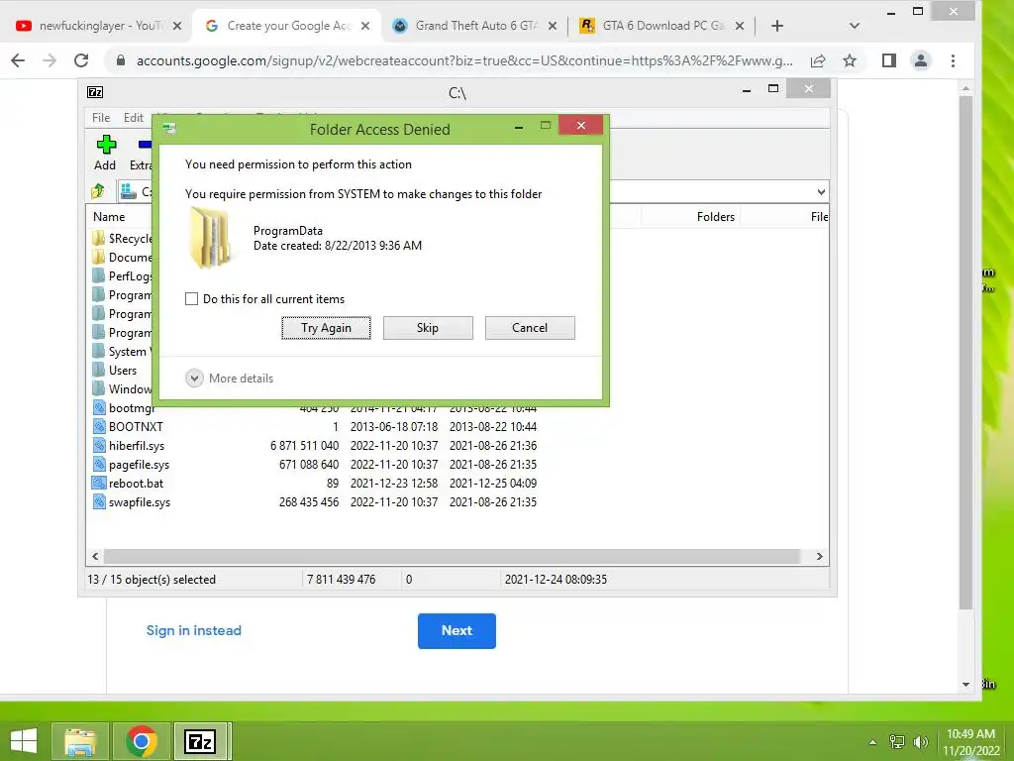Click the volume speaker tray icon
The width and height of the screenshot is (1014, 761).
point(920,742)
